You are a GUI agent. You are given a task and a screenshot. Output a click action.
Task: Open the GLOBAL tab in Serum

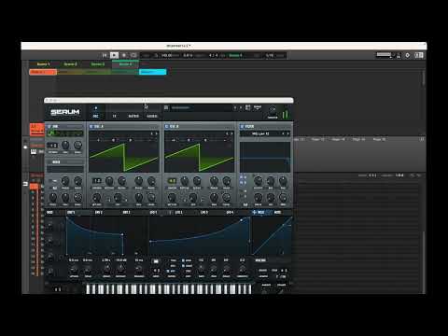click(x=152, y=116)
